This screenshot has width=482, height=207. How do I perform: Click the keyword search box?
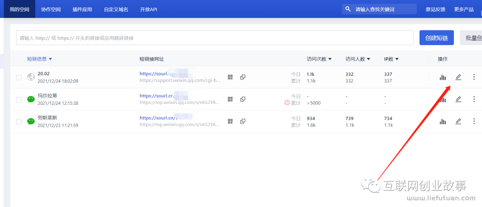coord(383,9)
